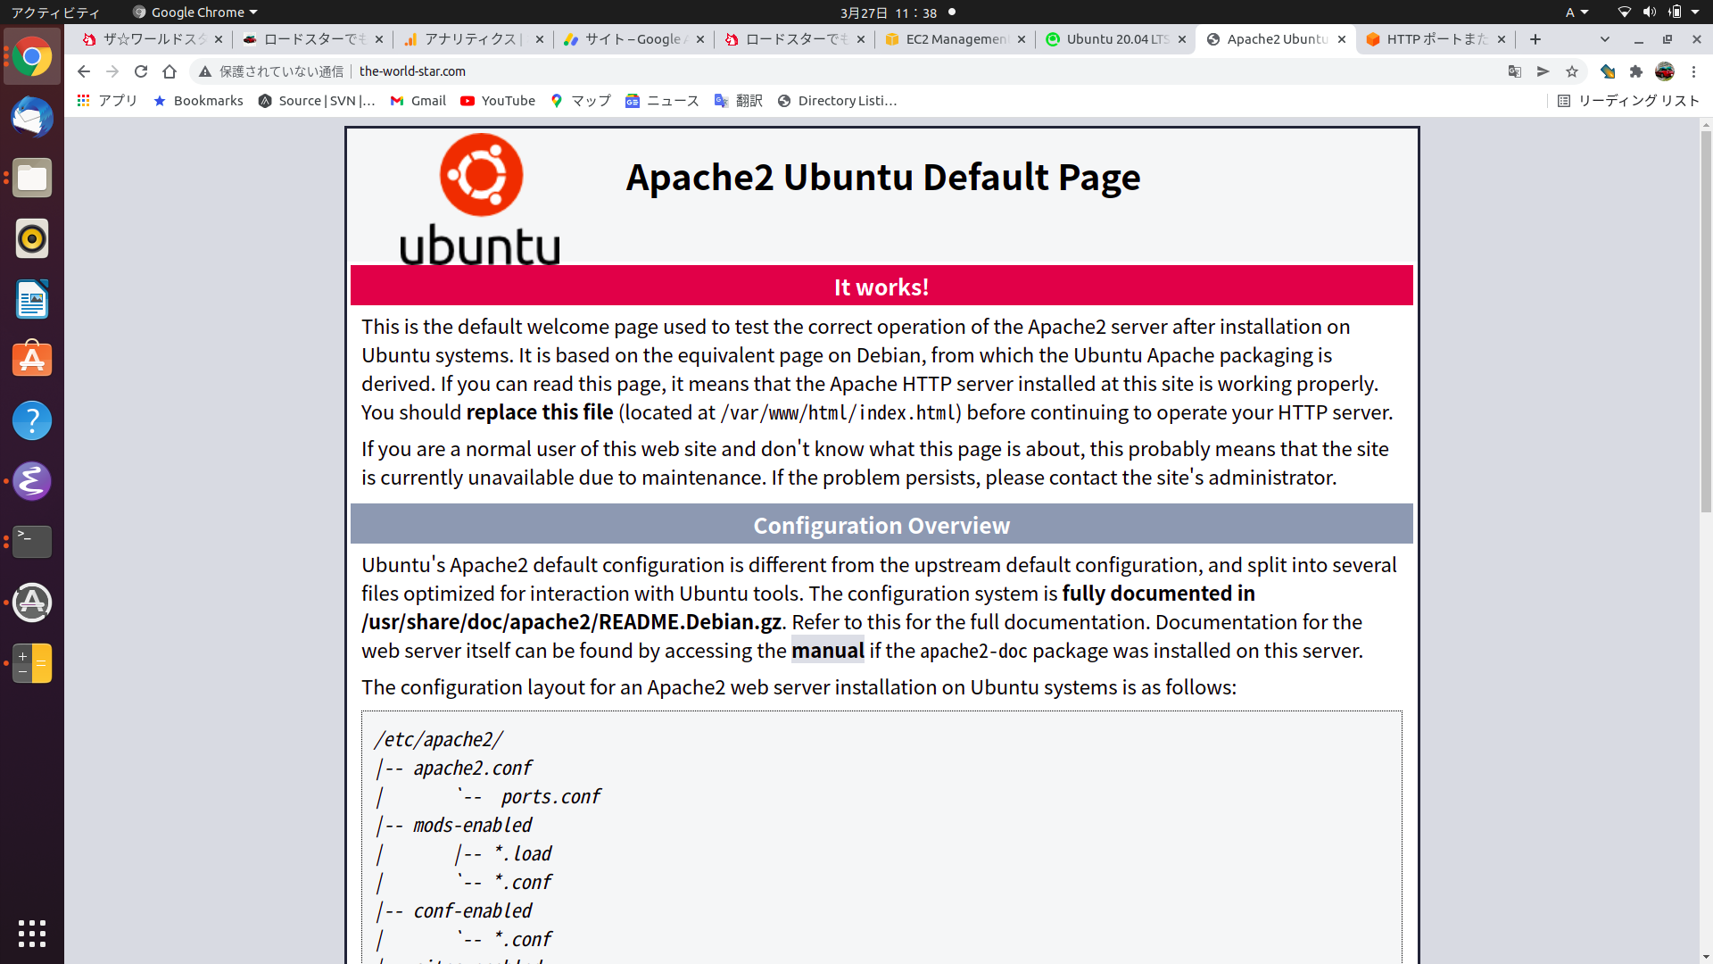Open system status menu arrow
This screenshot has height=964, width=1713.
coord(1695,12)
